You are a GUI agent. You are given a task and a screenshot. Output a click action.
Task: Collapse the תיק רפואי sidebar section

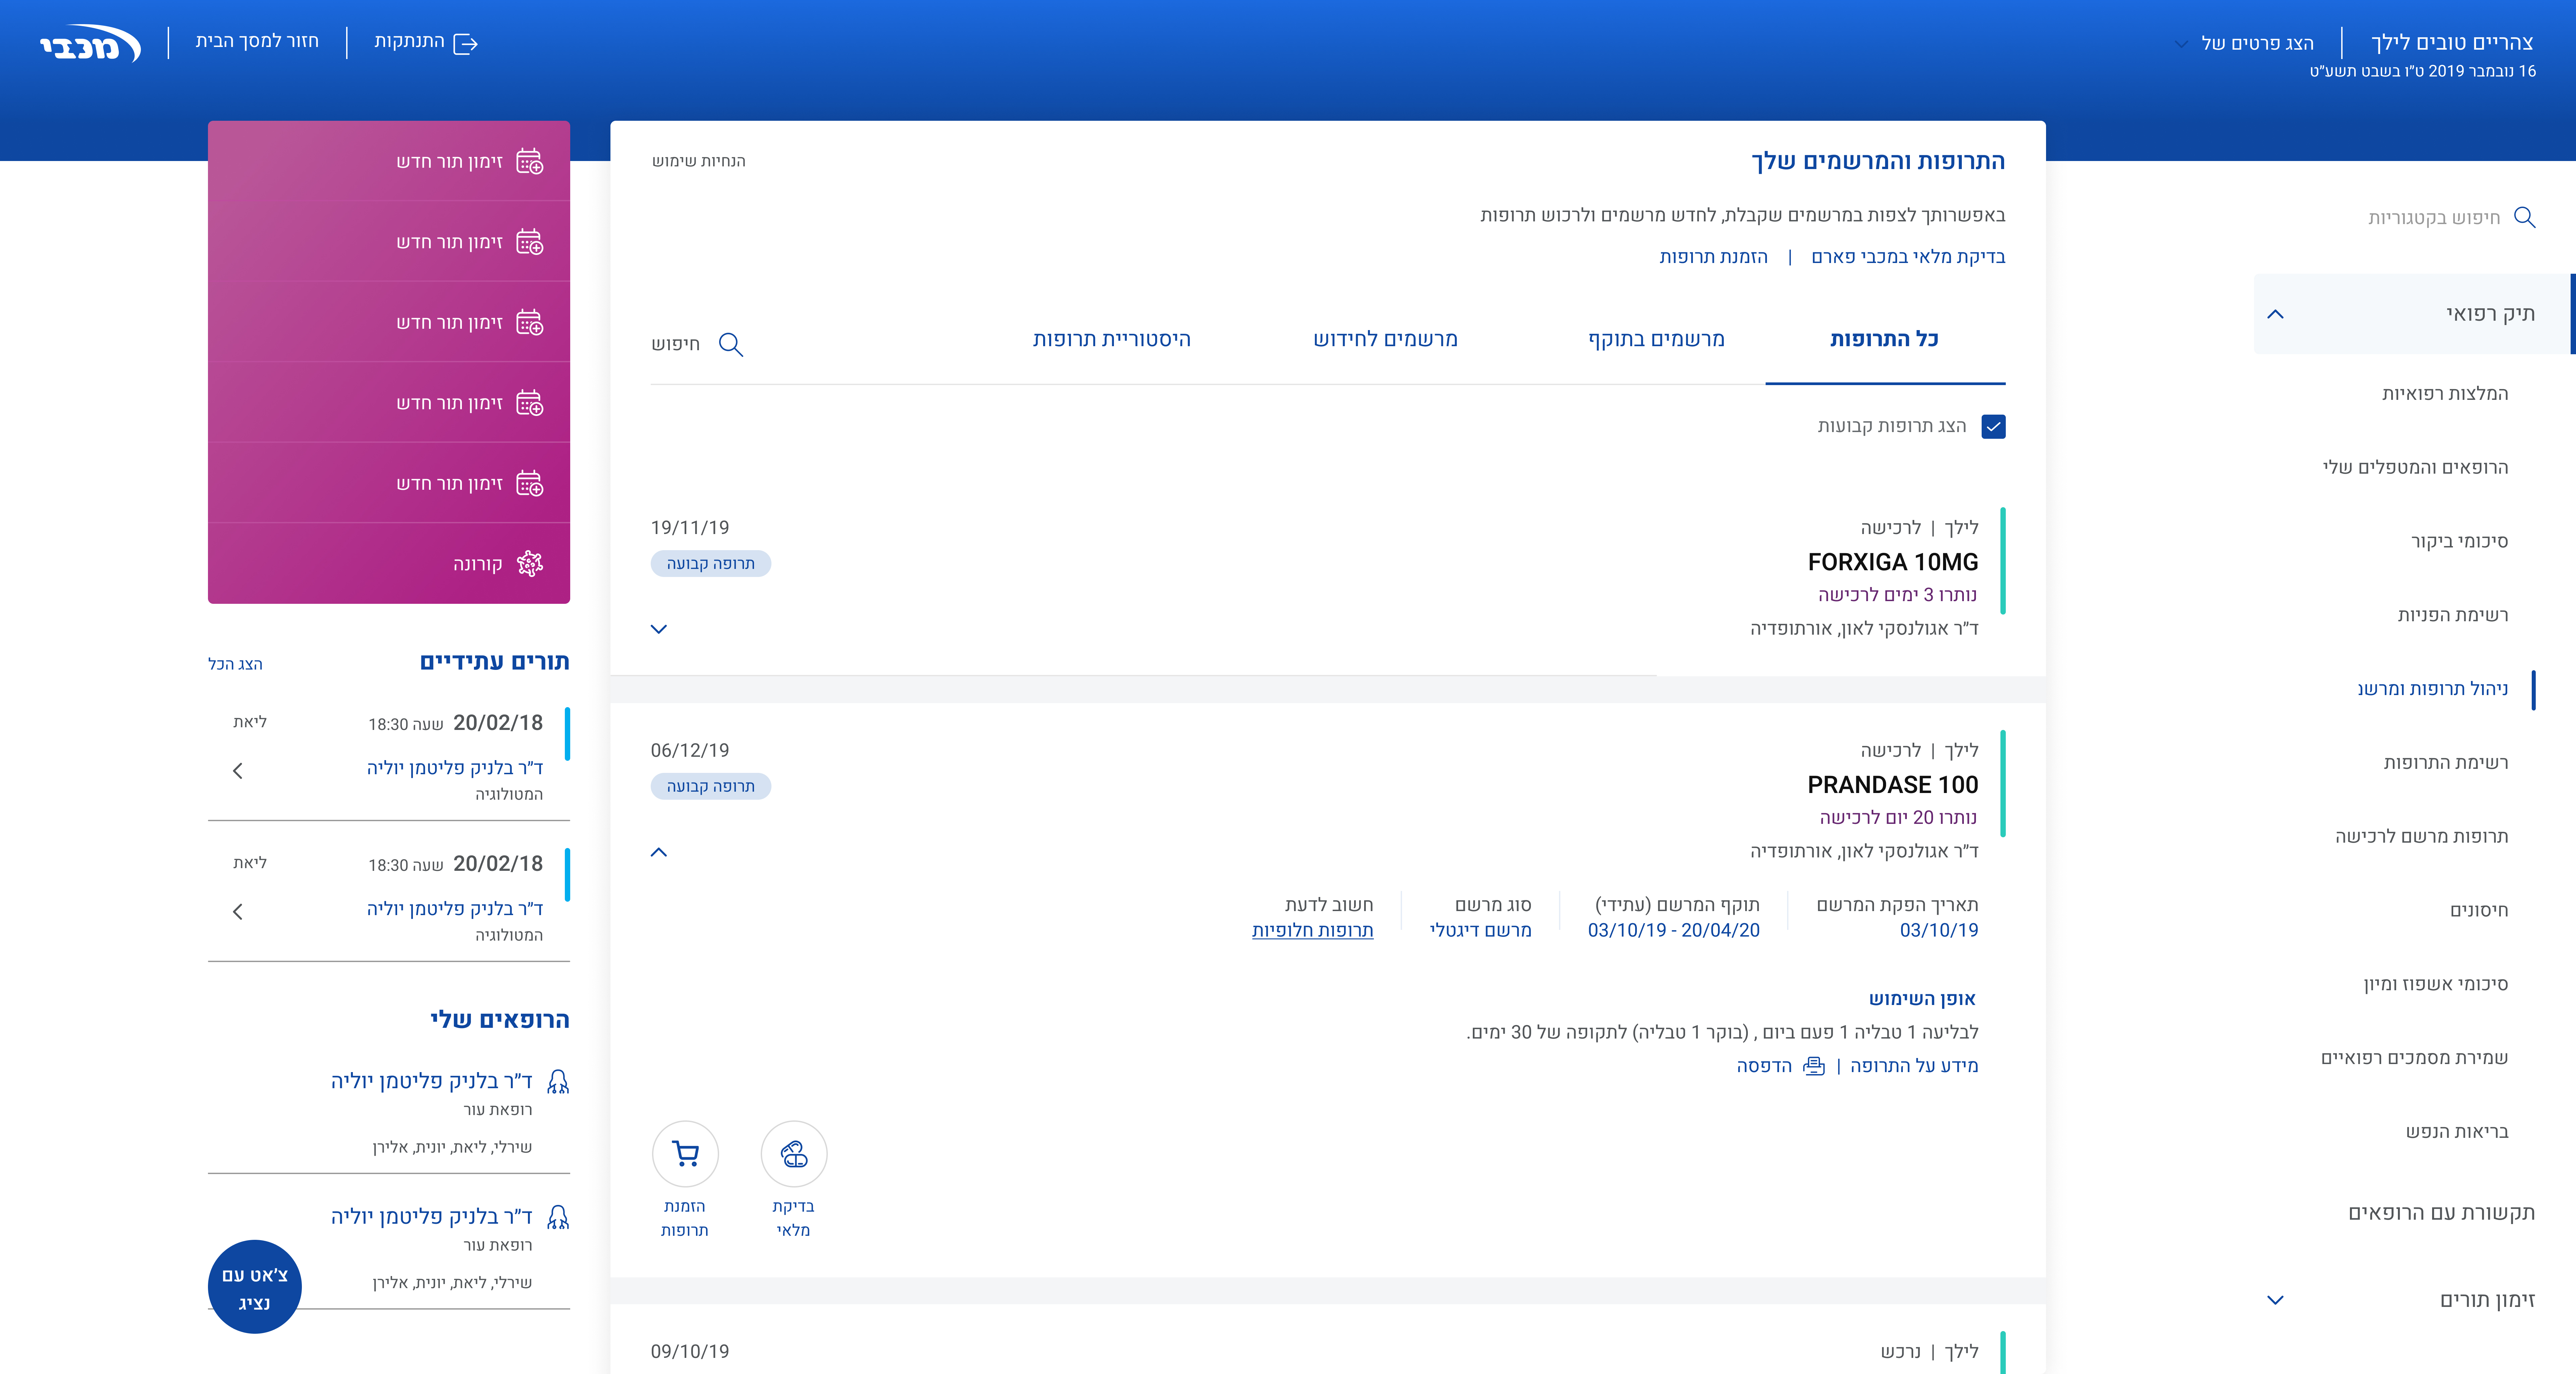[x=2275, y=314]
